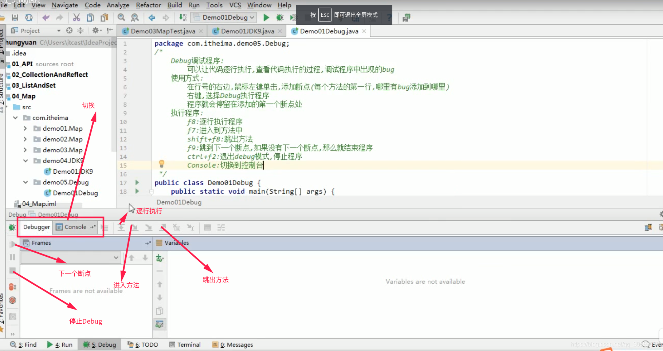Click the Make Project build icon

coord(183,17)
